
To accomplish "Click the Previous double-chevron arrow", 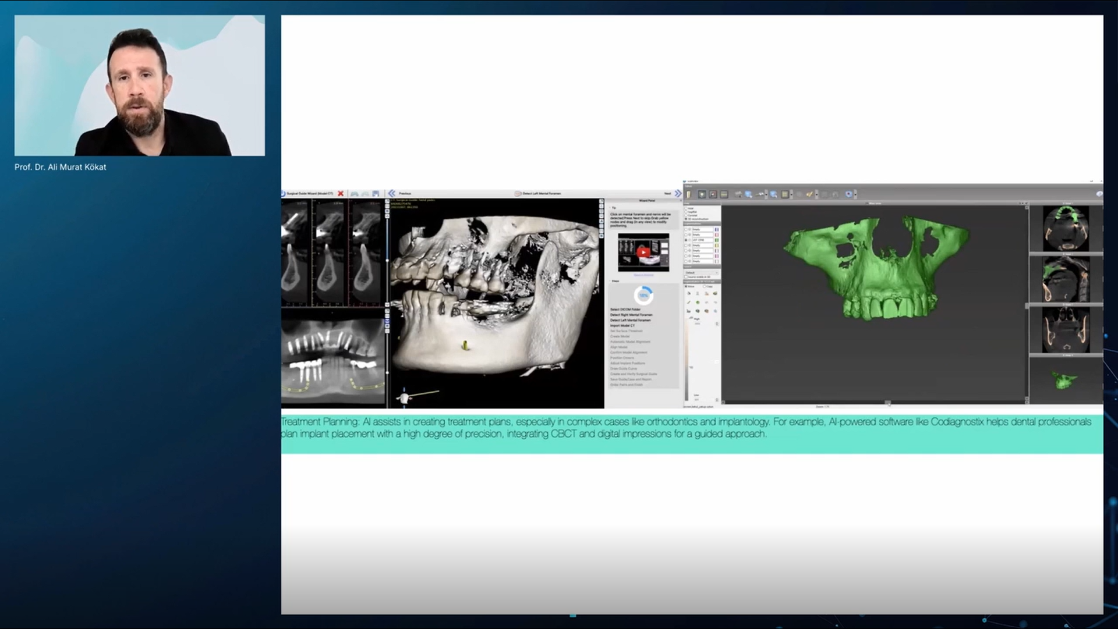I will [392, 193].
